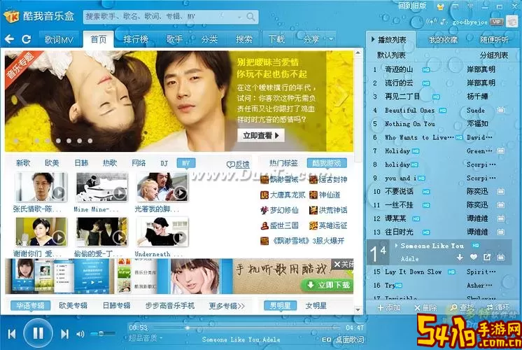Open the MV icon for Holiday by Green
Screen dimensions: 522x350
[x=501, y=151]
